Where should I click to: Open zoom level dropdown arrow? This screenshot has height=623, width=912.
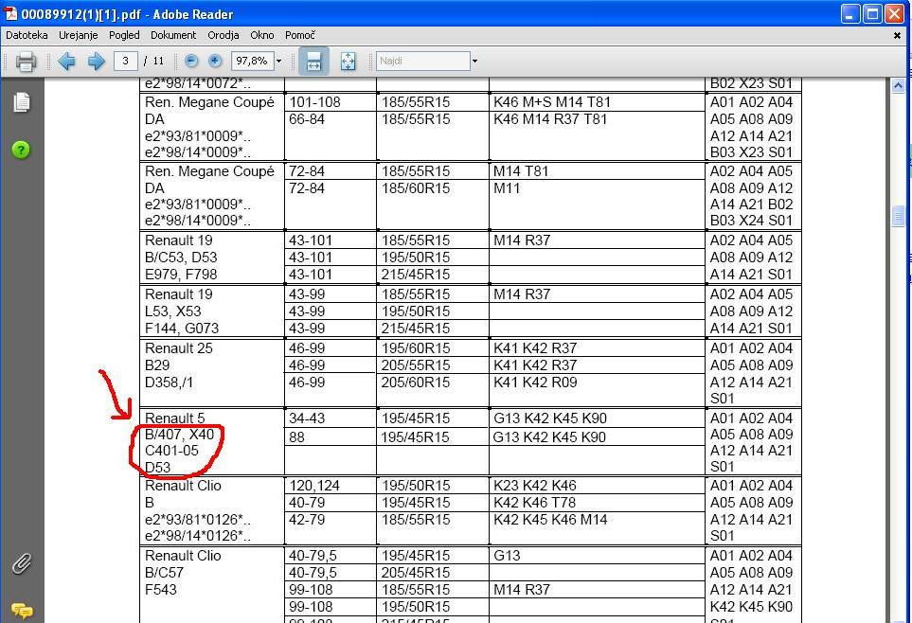(278, 62)
